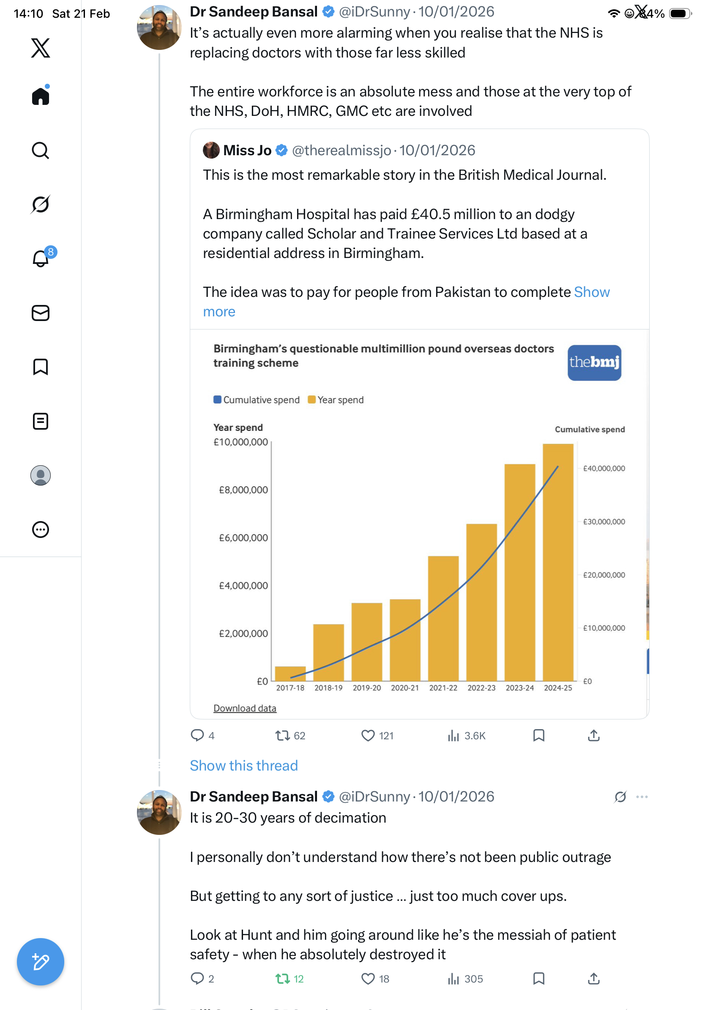The height and width of the screenshot is (1010, 705).
Task: Open Lists icon in sidebar
Action: coord(41,421)
